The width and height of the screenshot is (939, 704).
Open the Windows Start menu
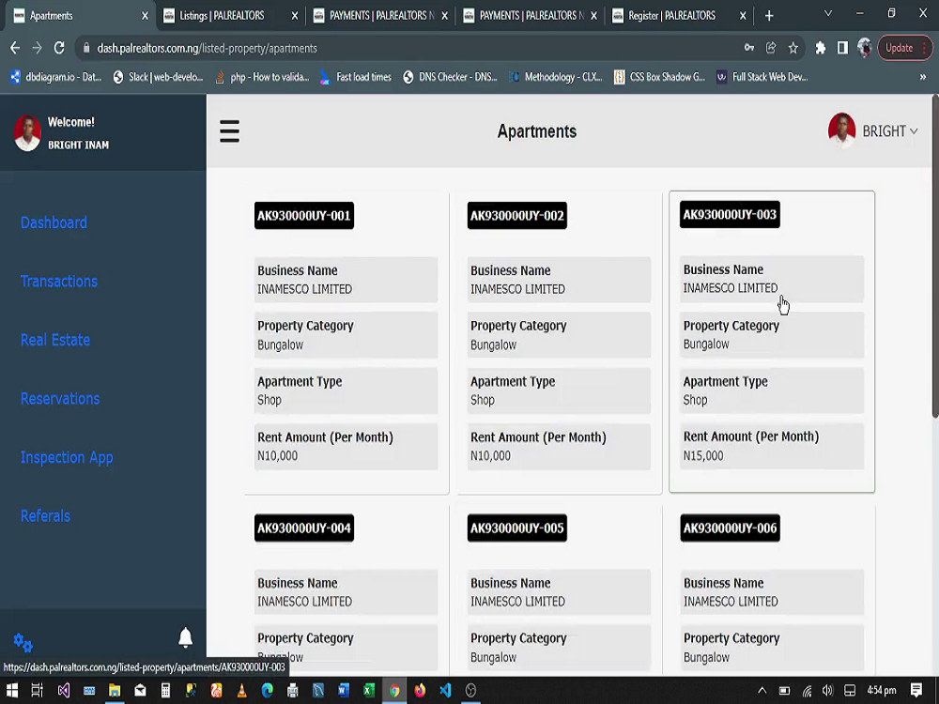(12, 690)
